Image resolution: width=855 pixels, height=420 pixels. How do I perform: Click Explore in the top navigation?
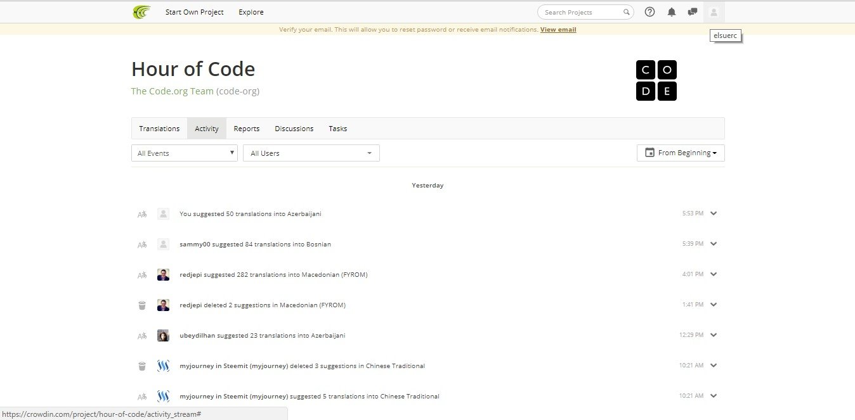click(251, 12)
